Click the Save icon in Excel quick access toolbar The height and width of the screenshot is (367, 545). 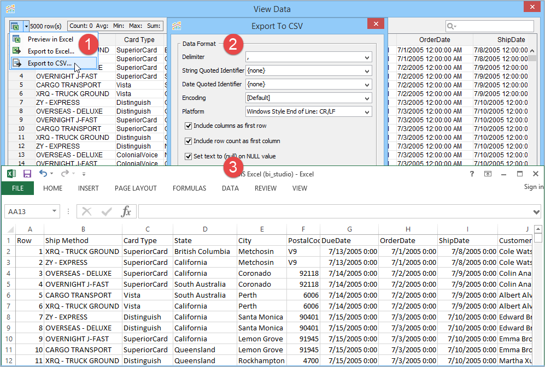pyautogui.click(x=27, y=174)
